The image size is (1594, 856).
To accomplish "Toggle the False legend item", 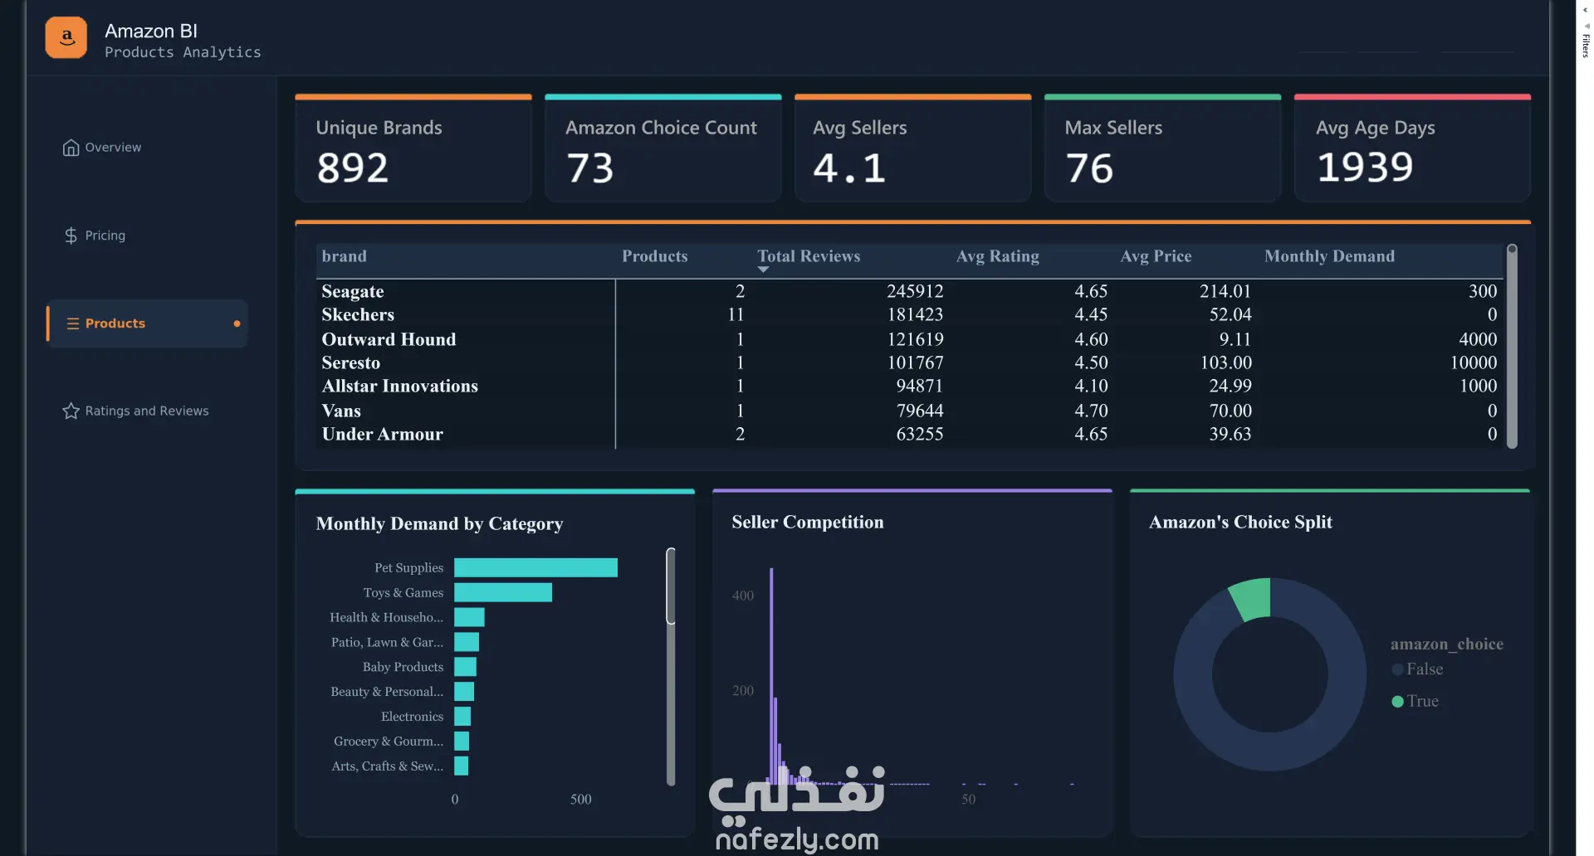I will [1418, 669].
